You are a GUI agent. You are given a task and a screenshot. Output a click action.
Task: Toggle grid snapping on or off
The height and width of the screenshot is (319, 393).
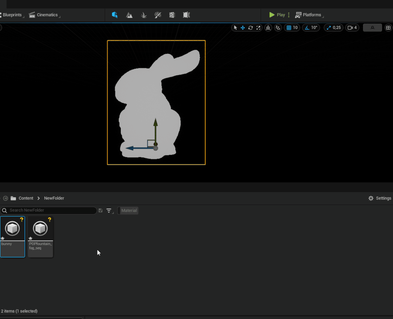click(x=289, y=28)
